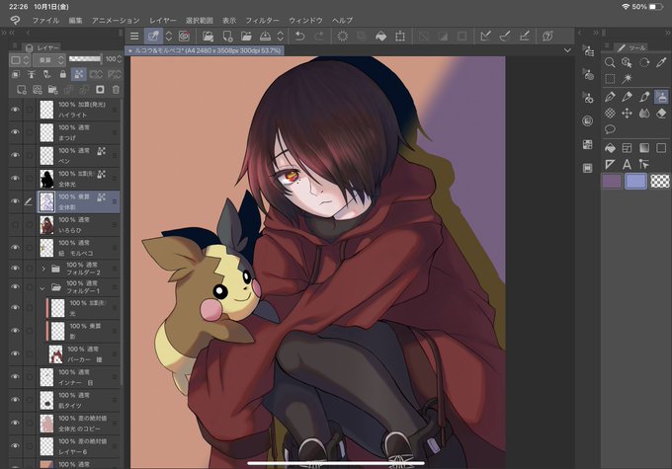Image resolution: width=672 pixels, height=469 pixels.
Task: Open the blending mode dropdown showing 乗算
Action: (48, 60)
